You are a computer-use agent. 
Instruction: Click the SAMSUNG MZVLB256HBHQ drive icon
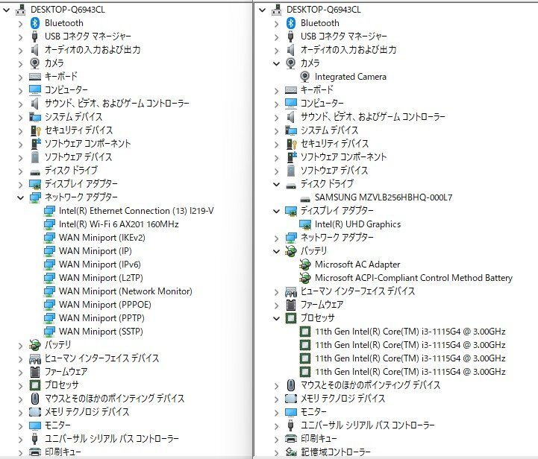pos(304,198)
